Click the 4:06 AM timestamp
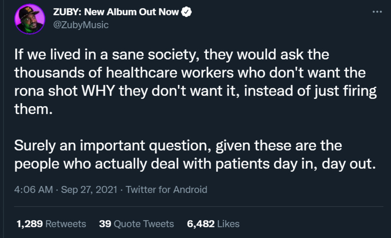 (34, 190)
